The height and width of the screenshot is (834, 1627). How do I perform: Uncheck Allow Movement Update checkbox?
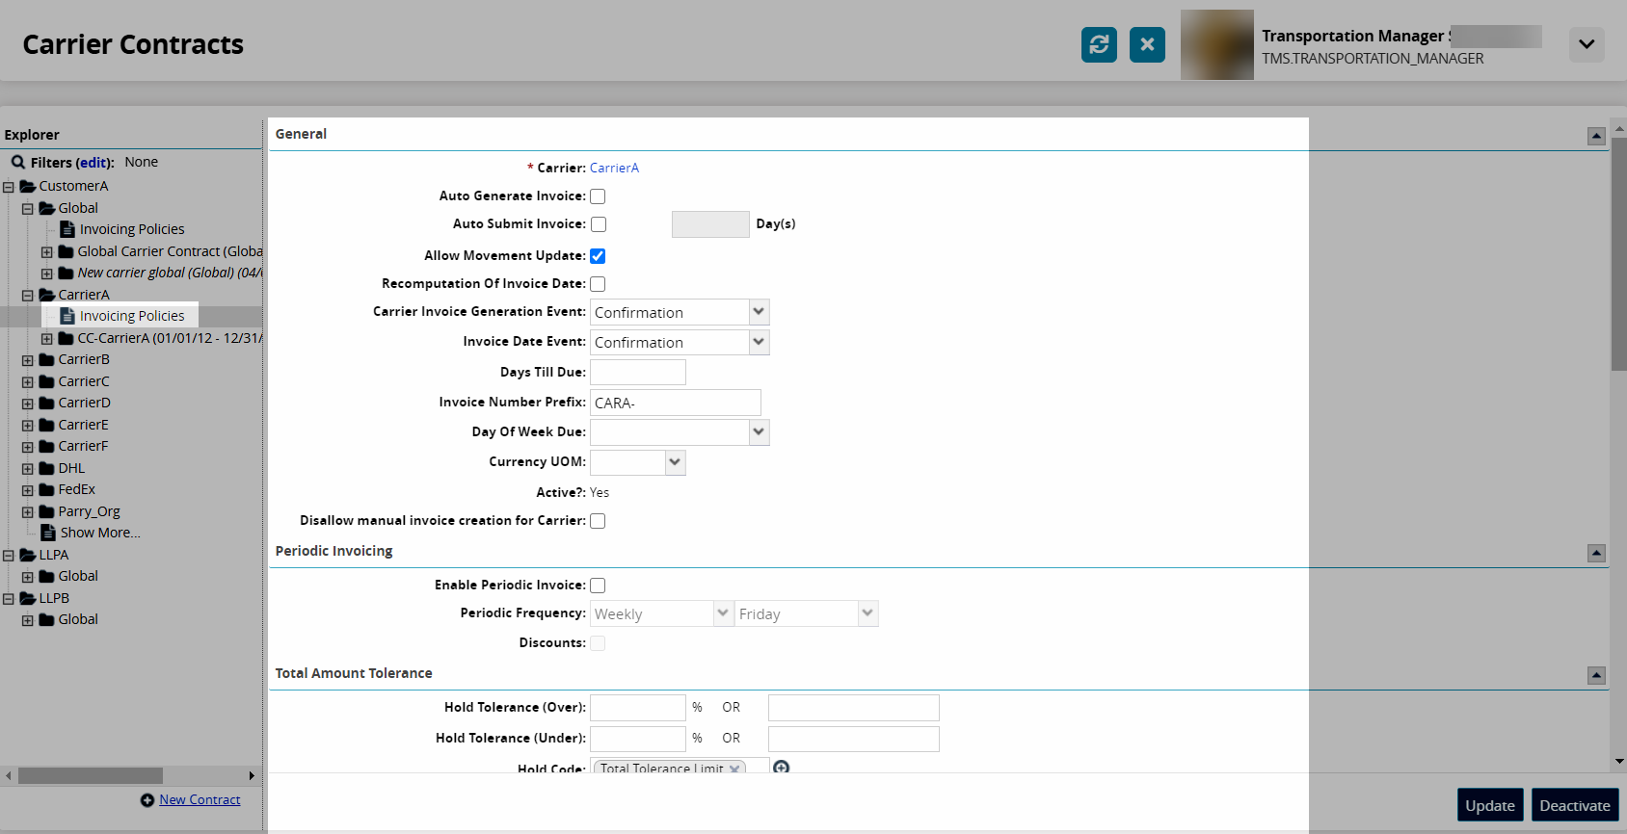point(598,256)
